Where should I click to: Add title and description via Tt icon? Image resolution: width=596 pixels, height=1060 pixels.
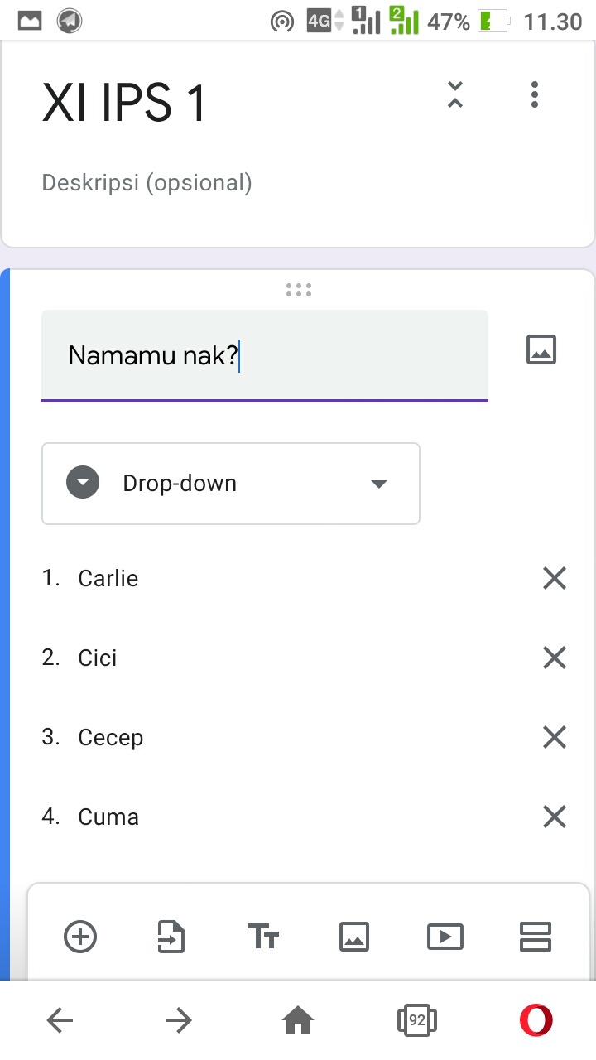coord(263,937)
